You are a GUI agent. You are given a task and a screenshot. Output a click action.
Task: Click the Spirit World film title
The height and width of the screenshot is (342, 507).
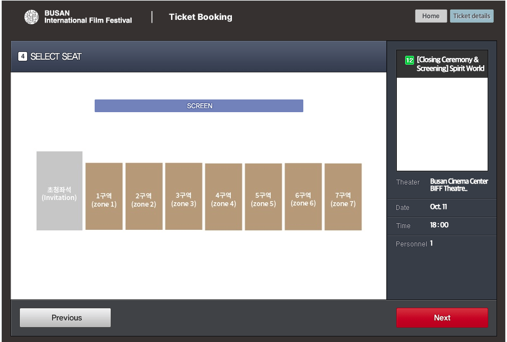point(451,64)
